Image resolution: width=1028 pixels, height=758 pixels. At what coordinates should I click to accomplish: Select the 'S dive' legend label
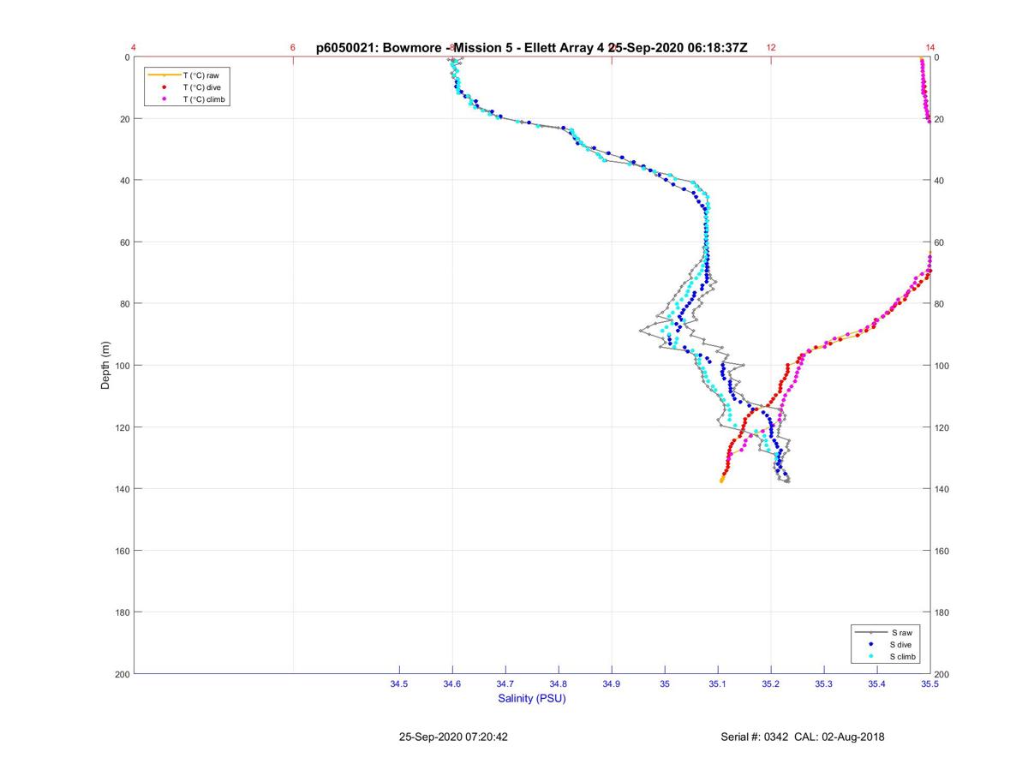[902, 644]
